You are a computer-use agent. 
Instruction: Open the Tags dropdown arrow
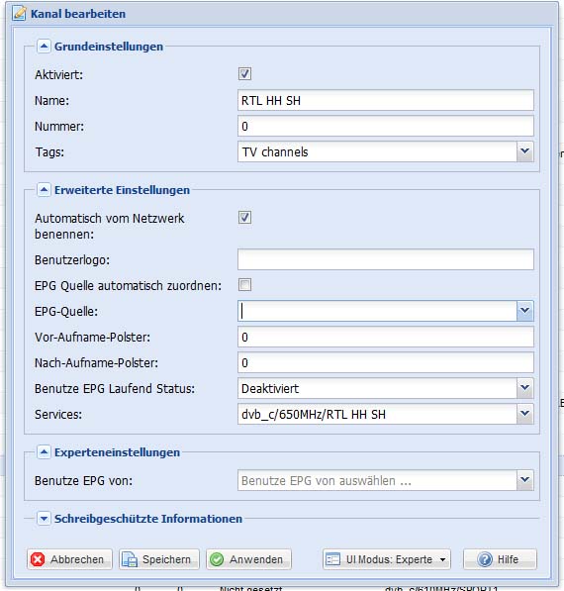pos(524,151)
